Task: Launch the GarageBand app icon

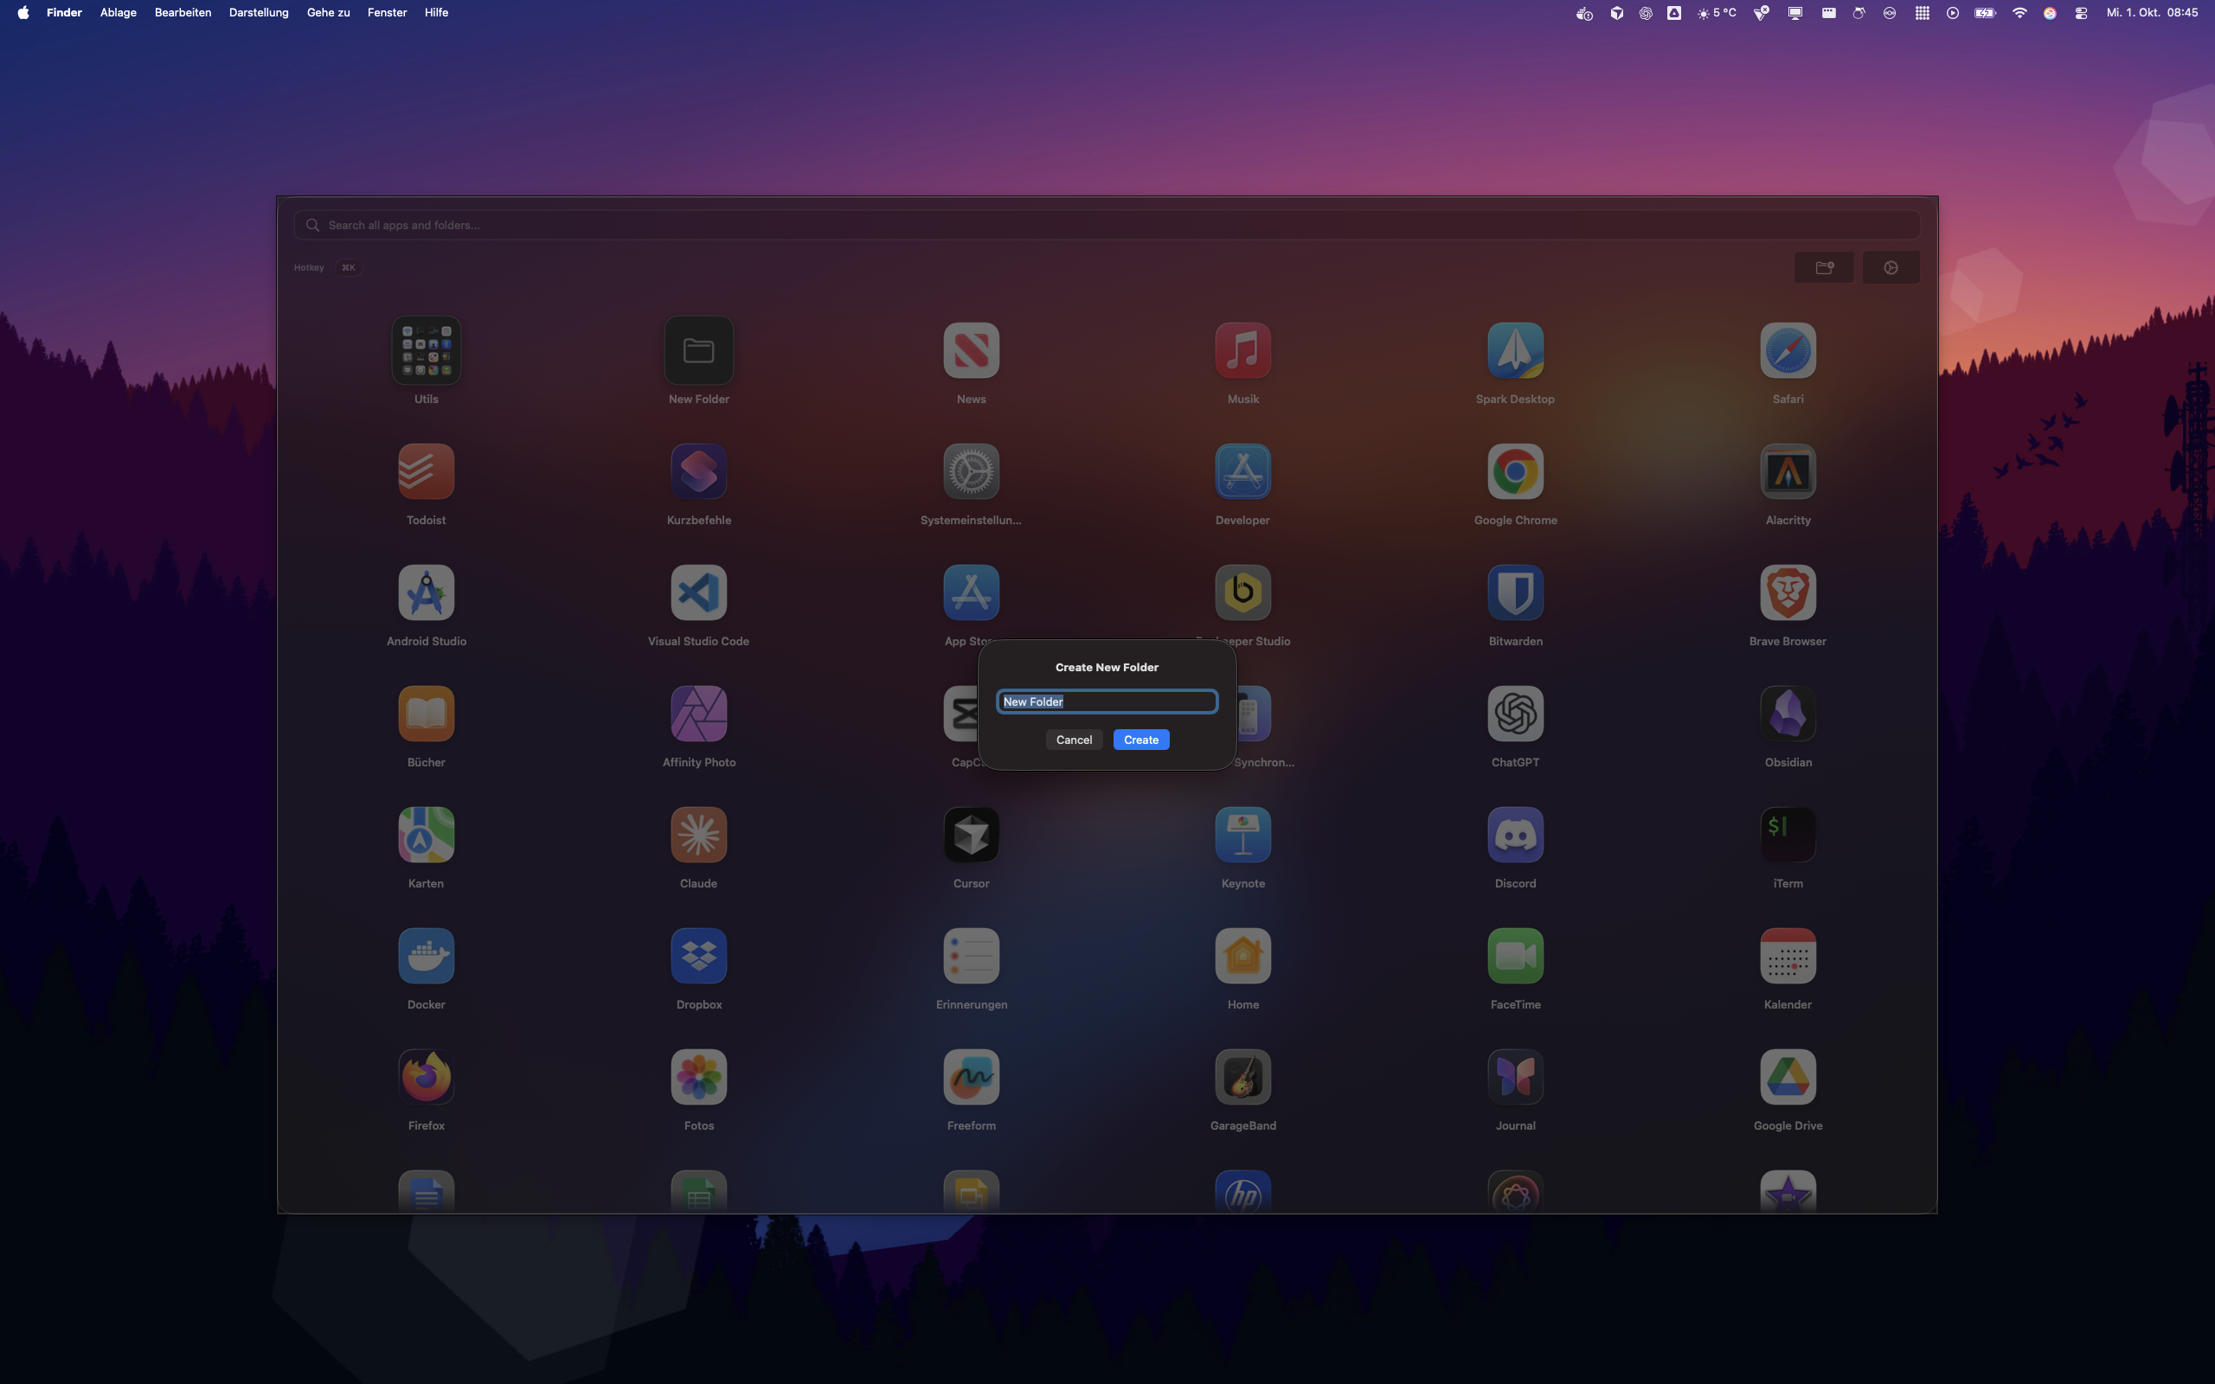Action: pyautogui.click(x=1242, y=1078)
